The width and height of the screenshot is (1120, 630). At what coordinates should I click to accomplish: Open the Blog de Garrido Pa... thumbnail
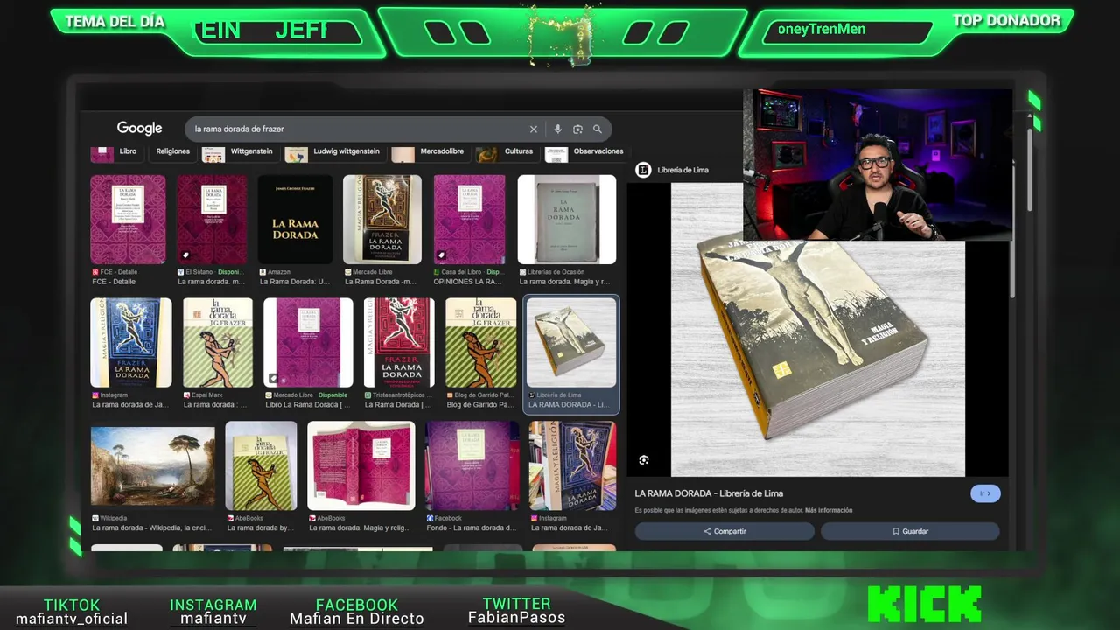click(x=481, y=343)
